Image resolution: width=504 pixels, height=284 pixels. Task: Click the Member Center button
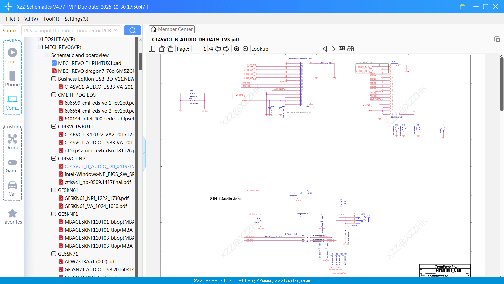171,29
